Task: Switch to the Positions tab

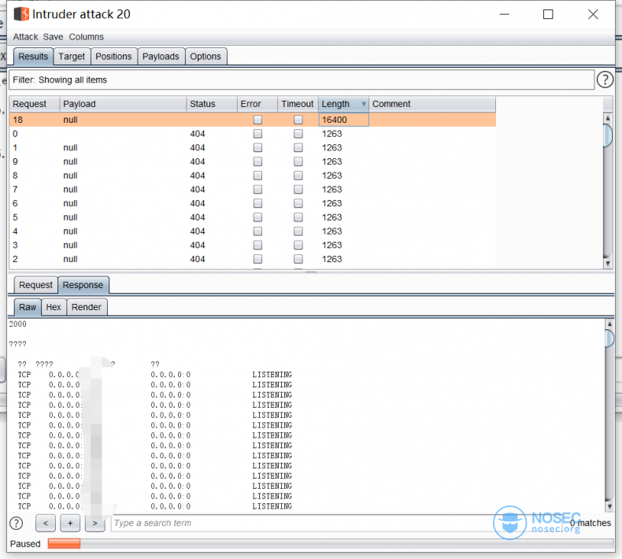Action: click(x=113, y=57)
